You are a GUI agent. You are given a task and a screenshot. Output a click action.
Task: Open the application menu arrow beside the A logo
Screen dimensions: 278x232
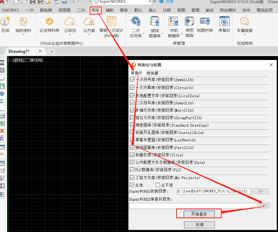point(7,1)
